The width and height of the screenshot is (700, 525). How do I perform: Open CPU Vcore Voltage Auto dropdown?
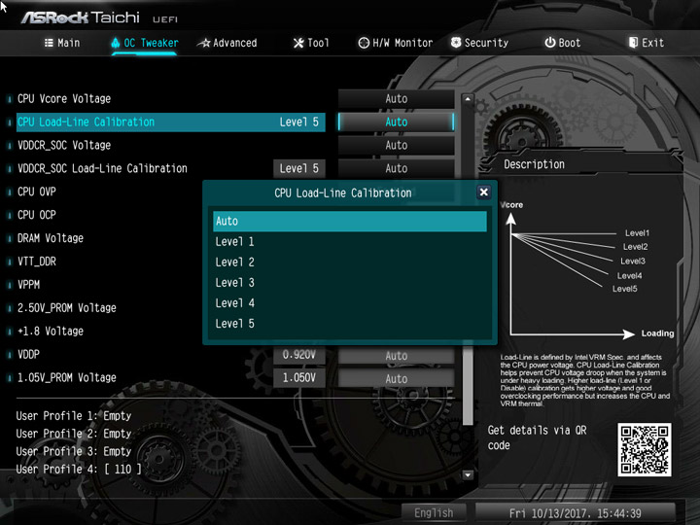(396, 98)
